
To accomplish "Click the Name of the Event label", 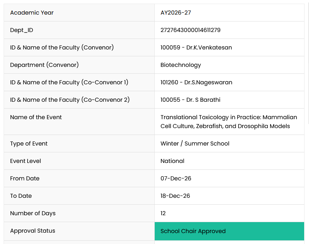I will click(x=36, y=117).
